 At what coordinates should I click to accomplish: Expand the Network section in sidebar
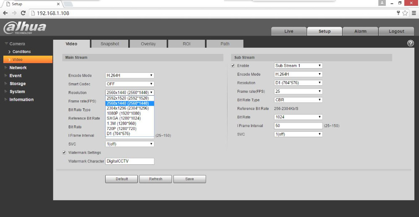point(18,68)
